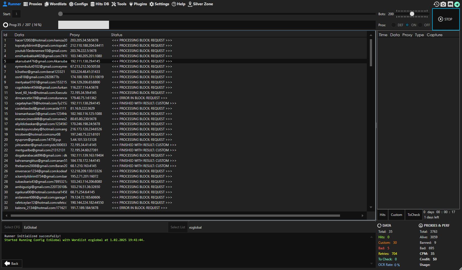462x270 pixels.
Task: Select proxy cell 212.110.188.204:34411
Action: 87,46
